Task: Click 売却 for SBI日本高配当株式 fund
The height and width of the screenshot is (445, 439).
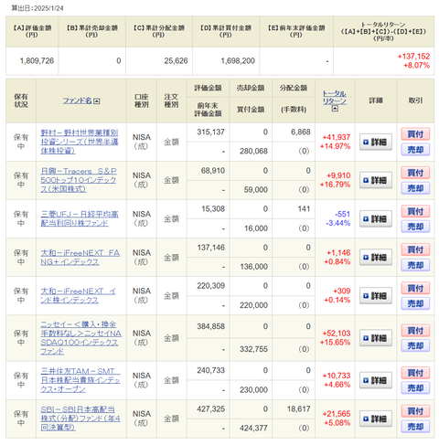Action: (x=415, y=427)
